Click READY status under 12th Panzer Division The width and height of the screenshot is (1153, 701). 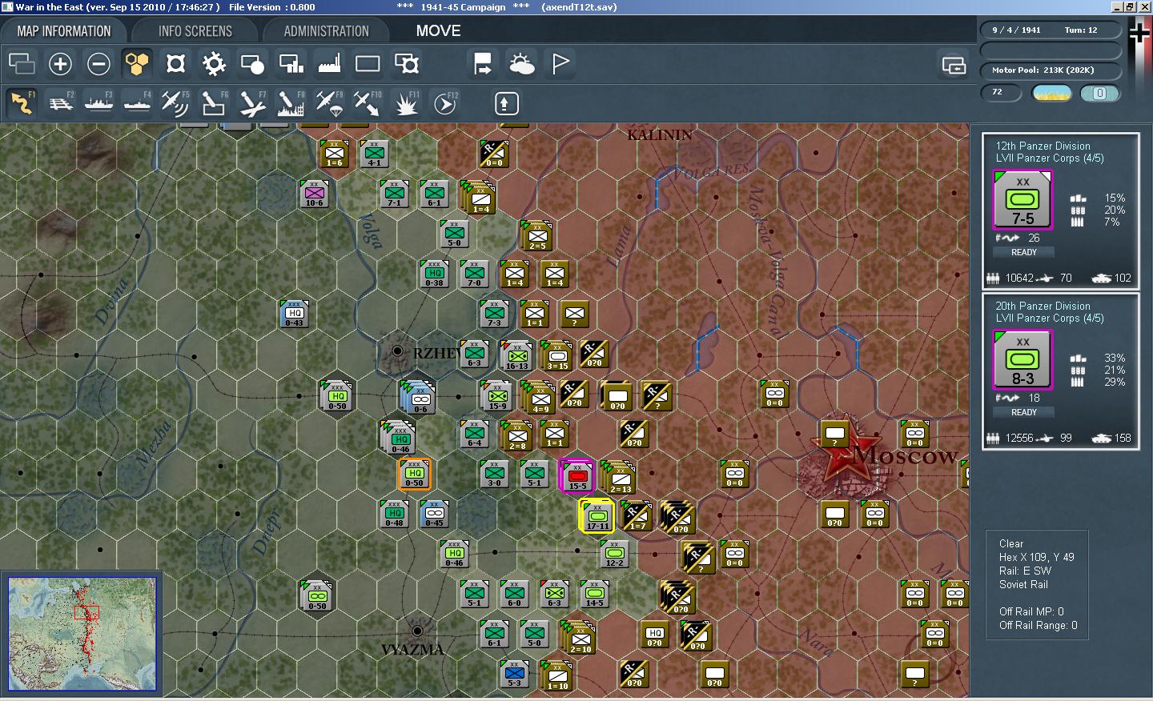click(x=1023, y=252)
